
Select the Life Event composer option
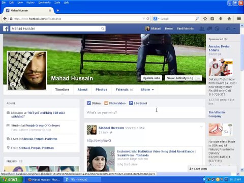(138, 103)
